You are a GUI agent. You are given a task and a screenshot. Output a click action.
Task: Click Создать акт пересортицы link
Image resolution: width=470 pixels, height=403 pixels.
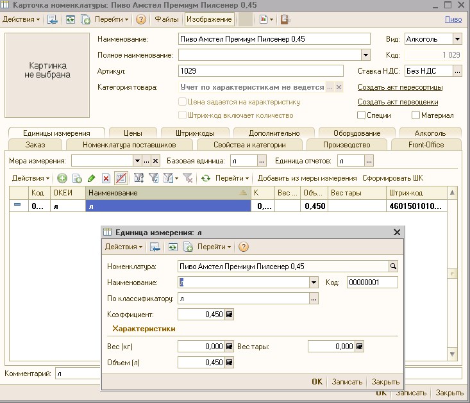coord(399,87)
